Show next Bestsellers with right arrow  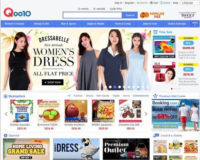click(146, 114)
